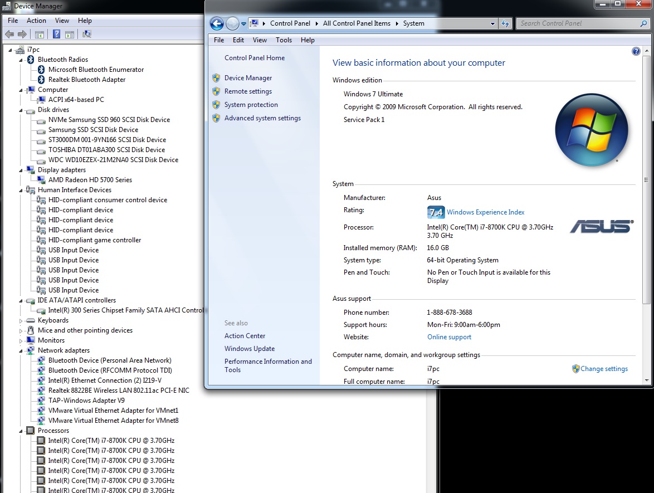The image size is (654, 493).
Task: Click the Keyboards category icon
Action: pos(31,320)
